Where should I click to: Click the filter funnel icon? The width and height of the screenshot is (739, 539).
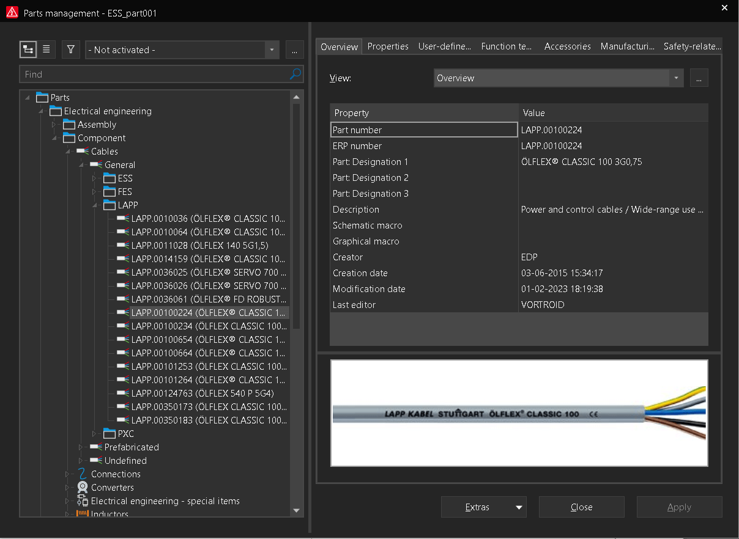tap(71, 50)
